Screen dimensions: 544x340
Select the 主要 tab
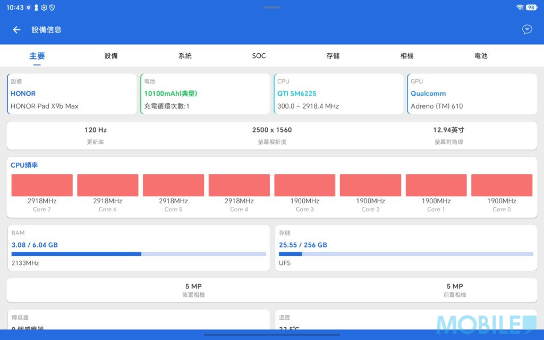coord(37,56)
